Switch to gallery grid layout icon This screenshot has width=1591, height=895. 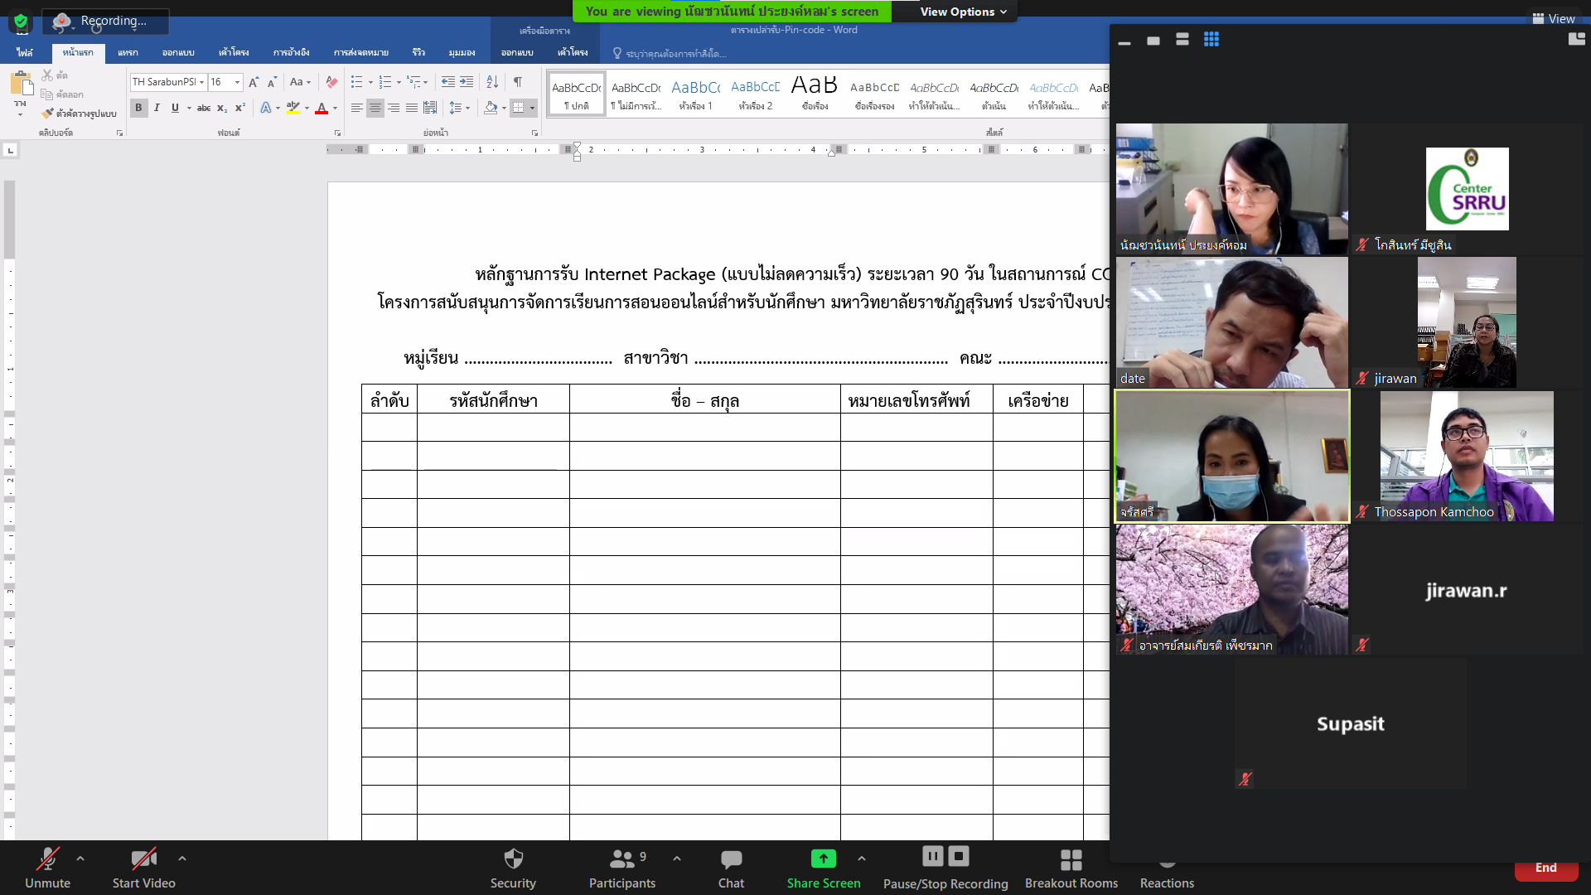coord(1211,40)
